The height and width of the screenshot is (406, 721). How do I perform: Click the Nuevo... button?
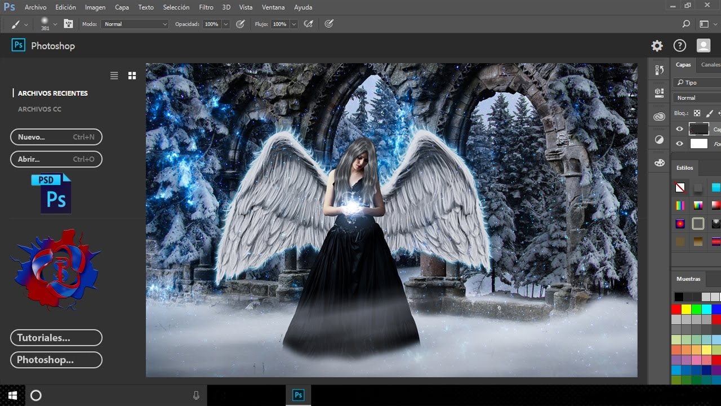(x=56, y=137)
